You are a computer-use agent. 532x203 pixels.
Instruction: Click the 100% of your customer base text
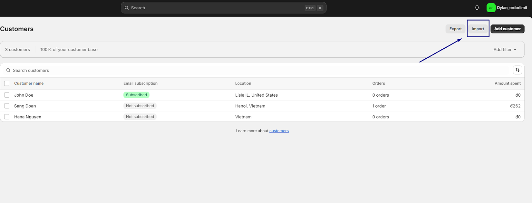pyautogui.click(x=69, y=49)
